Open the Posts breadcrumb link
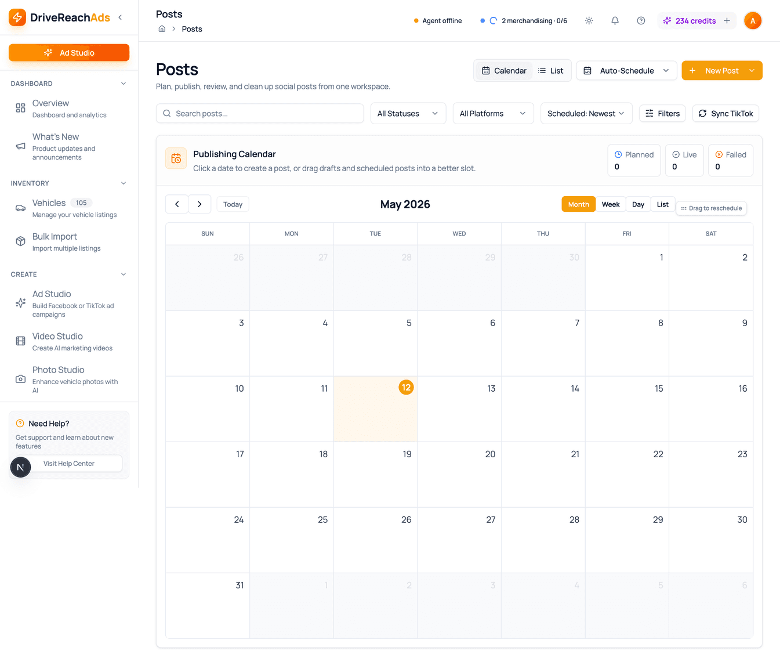The width and height of the screenshot is (780, 665). 192,29
